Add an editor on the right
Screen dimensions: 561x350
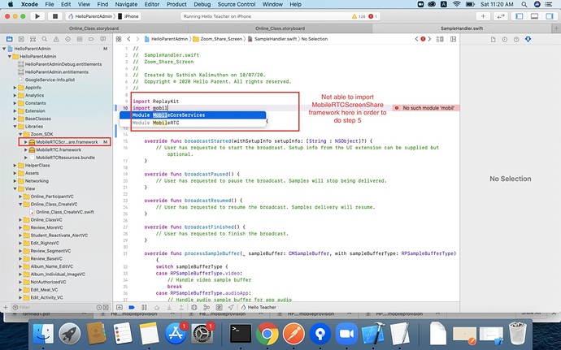(x=454, y=39)
